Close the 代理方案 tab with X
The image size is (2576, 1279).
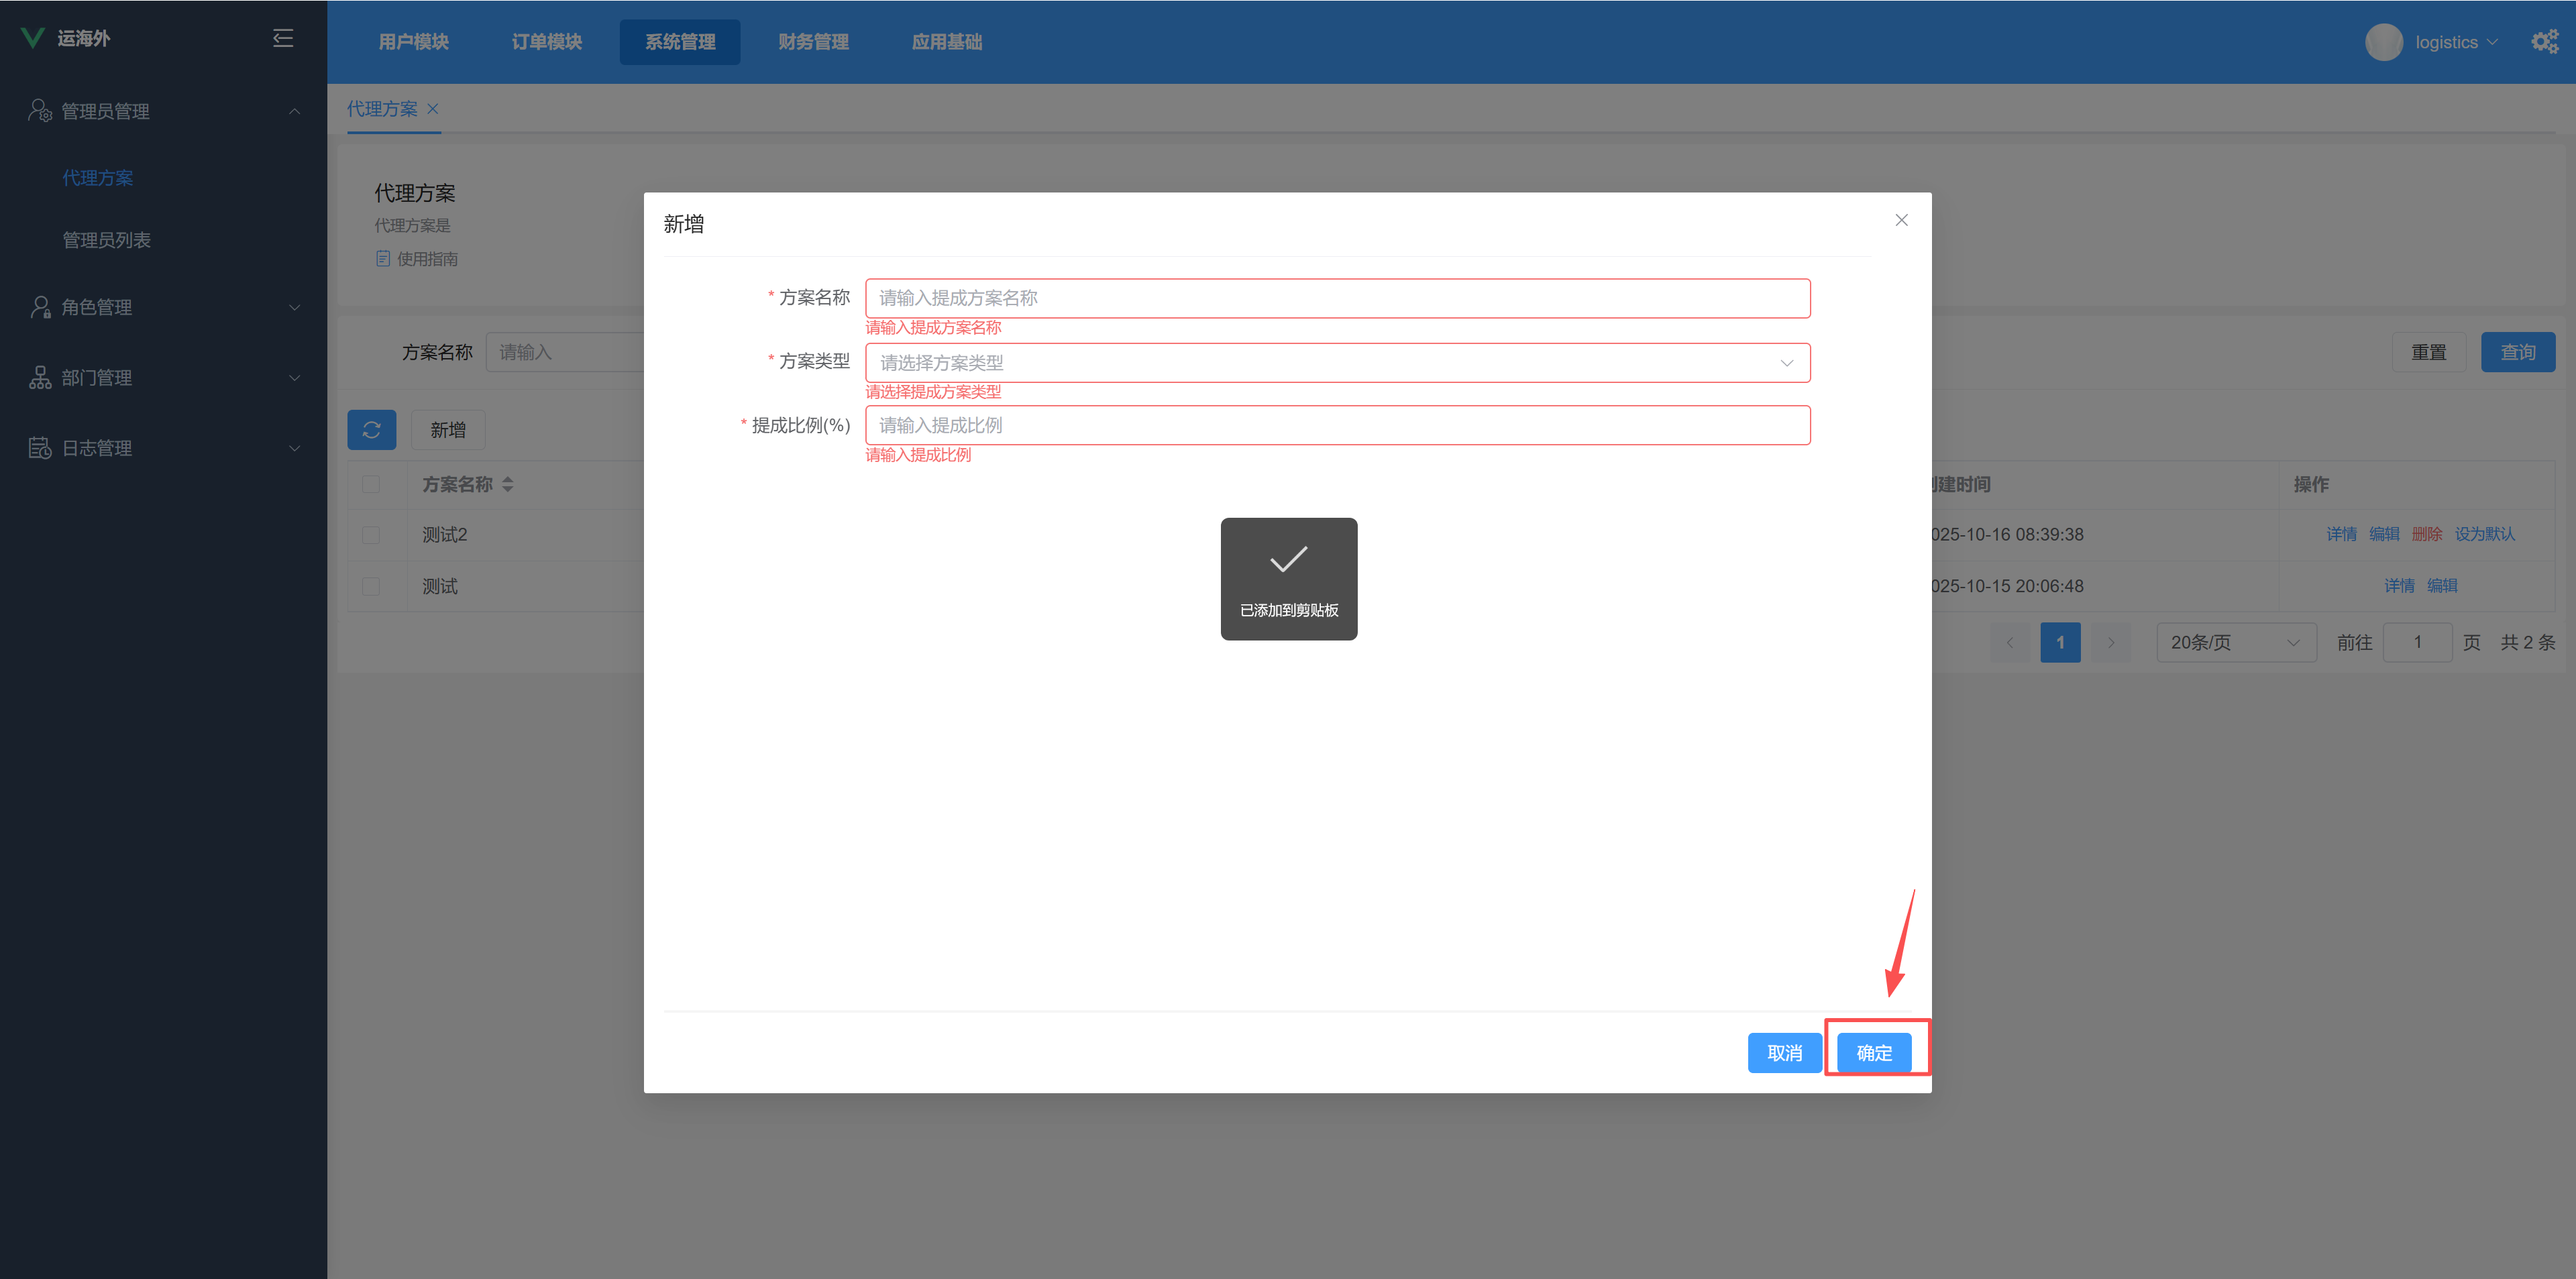[x=433, y=109]
